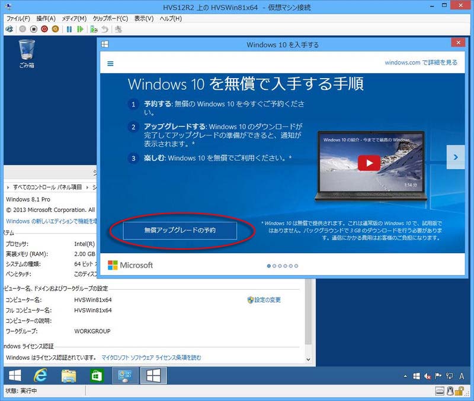The image size is (474, 401).
Task: Create a checkpoint from the toolbar
Action: [94, 29]
